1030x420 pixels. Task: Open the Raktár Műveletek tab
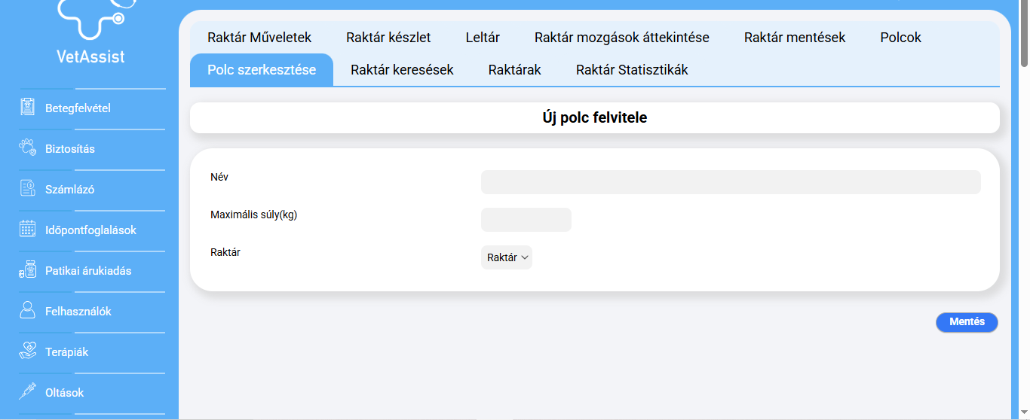pos(259,38)
